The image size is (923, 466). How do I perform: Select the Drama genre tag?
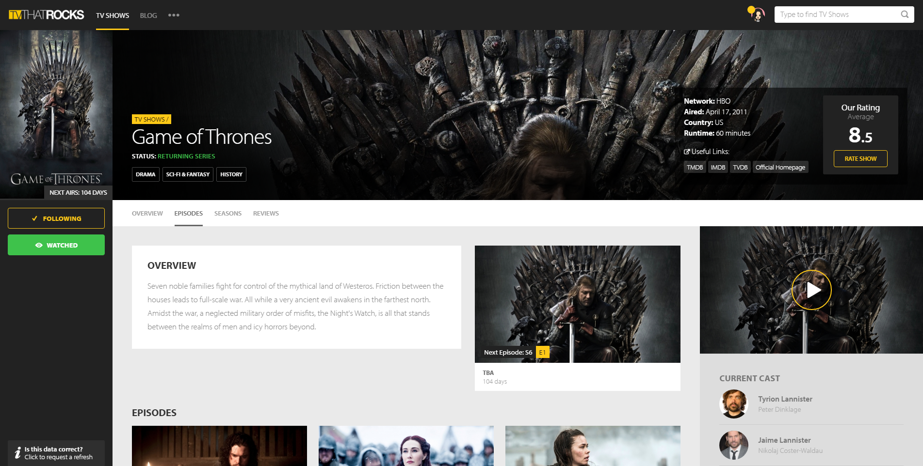[x=146, y=174]
